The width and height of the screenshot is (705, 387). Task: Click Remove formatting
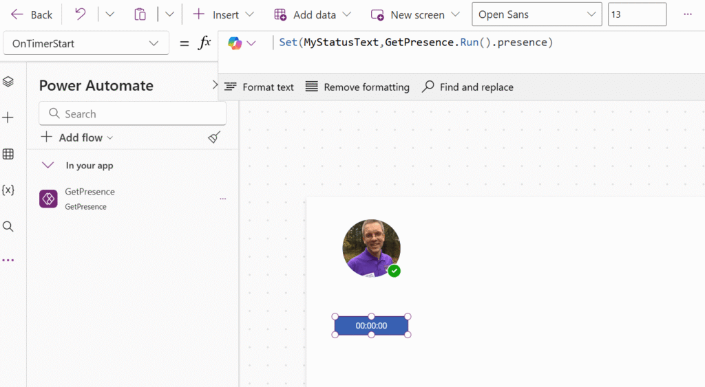click(x=357, y=87)
